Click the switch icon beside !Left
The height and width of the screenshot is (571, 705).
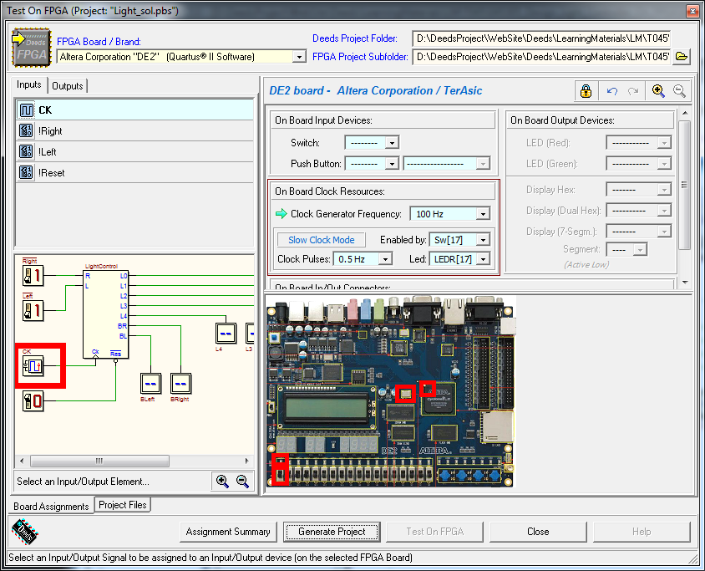click(26, 151)
